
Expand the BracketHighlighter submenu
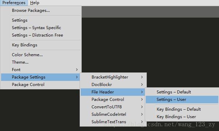(113, 77)
